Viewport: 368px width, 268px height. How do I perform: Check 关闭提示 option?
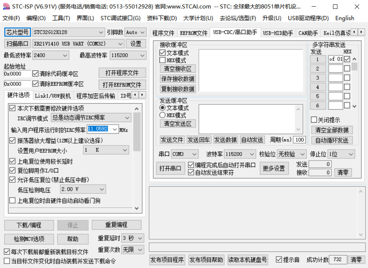click(314, 120)
